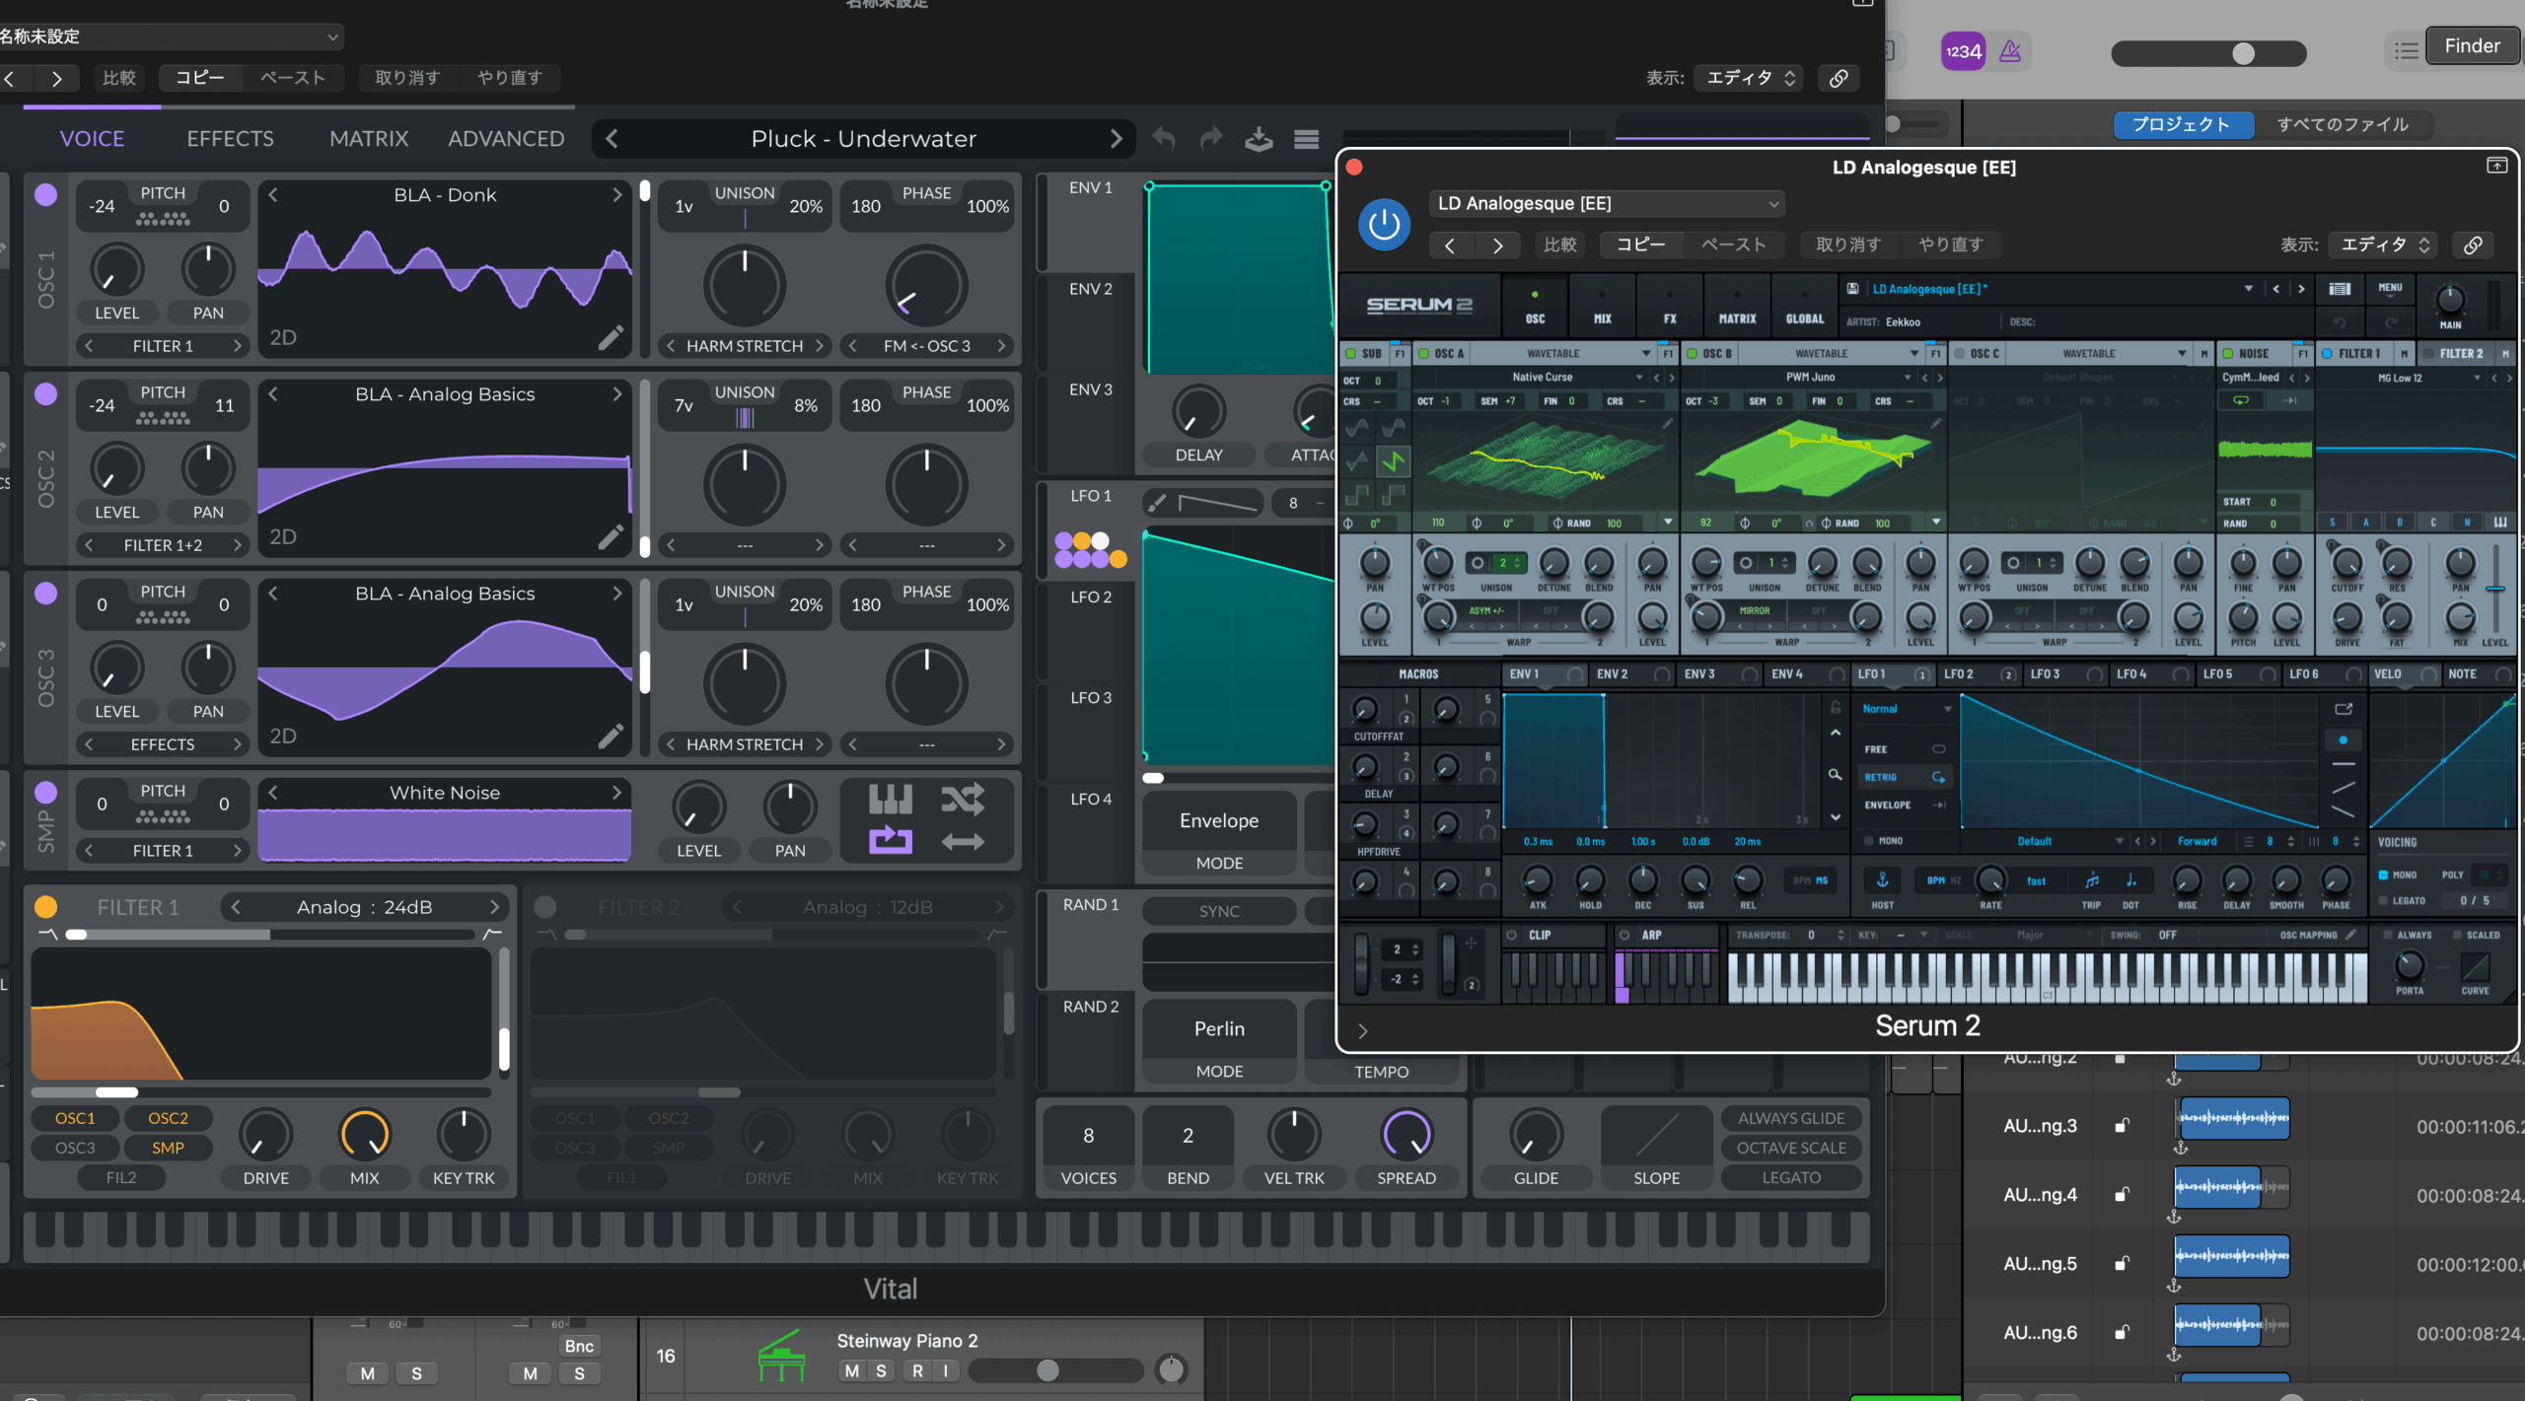Open the Vital hamburger menu icon
The width and height of the screenshot is (2525, 1401).
pos(1307,139)
